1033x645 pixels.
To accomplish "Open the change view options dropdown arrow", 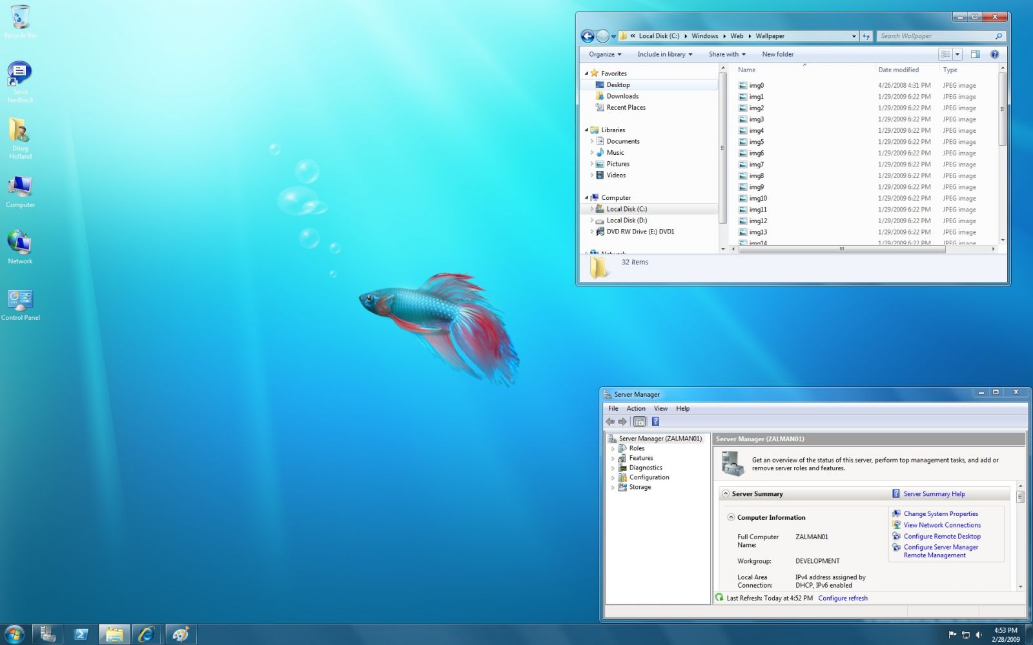I will [958, 54].
